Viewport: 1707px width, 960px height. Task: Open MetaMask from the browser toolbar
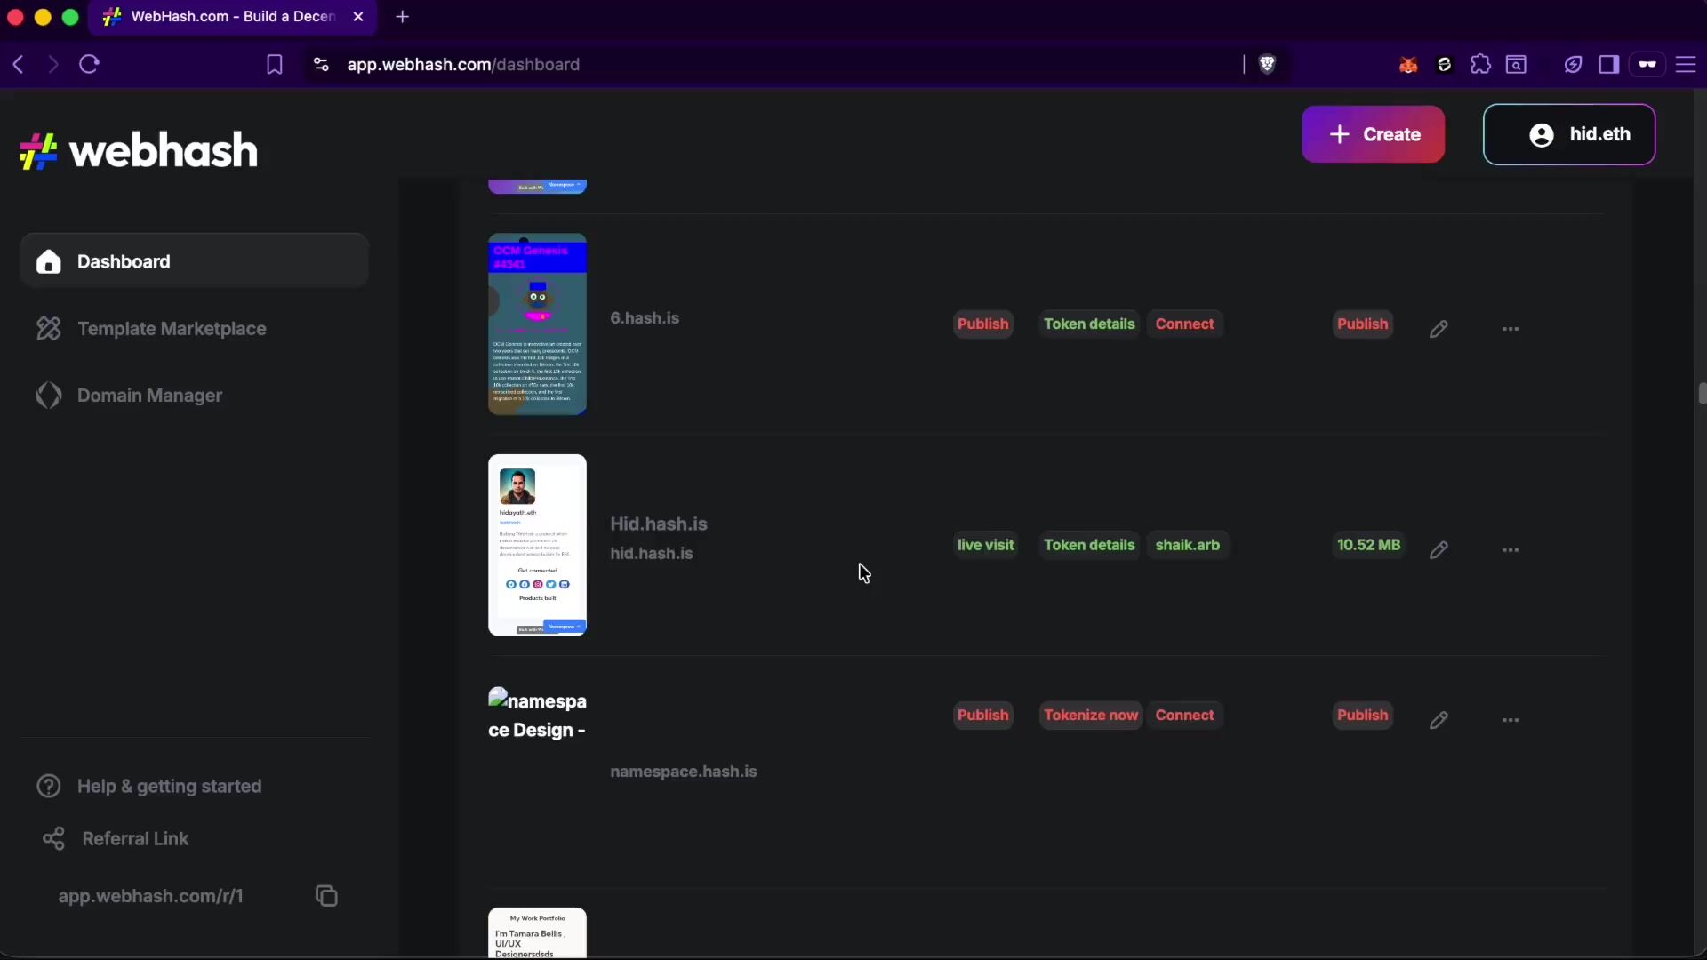[1409, 64]
